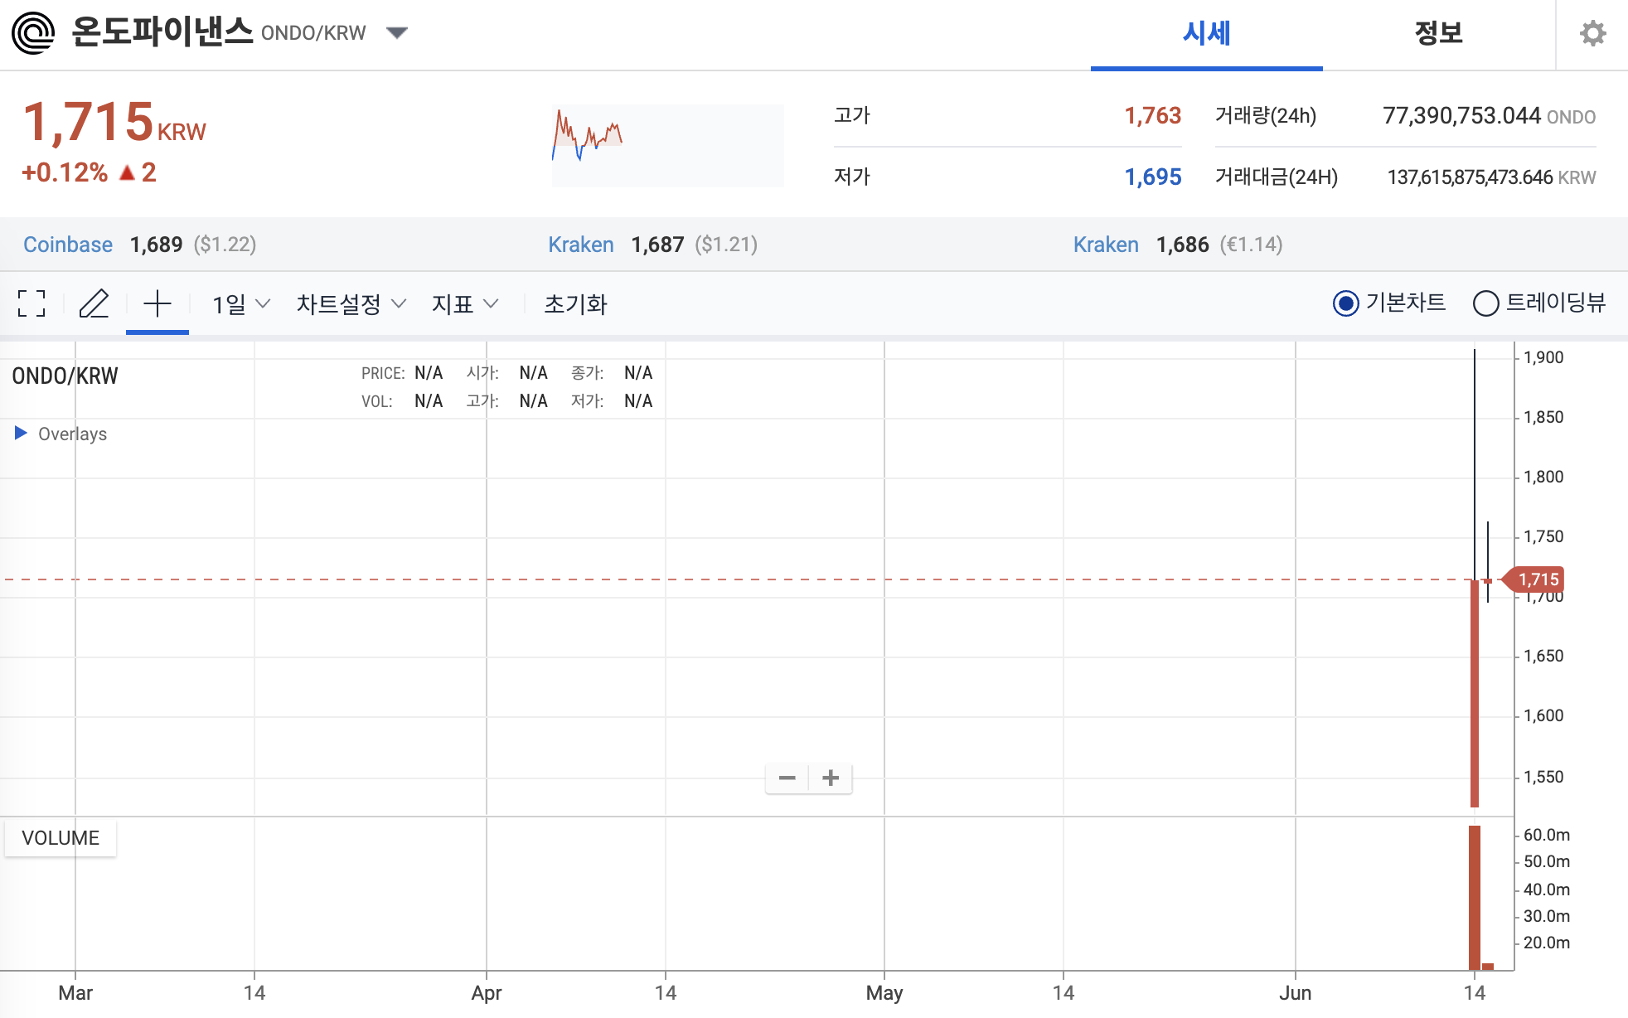The width and height of the screenshot is (1628, 1018).
Task: Click the 1,900 price axis label
Action: [1543, 357]
